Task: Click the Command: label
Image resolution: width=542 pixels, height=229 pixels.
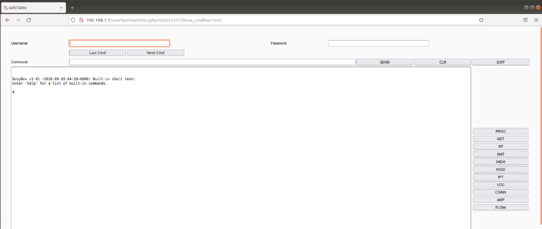Action: click(20, 62)
